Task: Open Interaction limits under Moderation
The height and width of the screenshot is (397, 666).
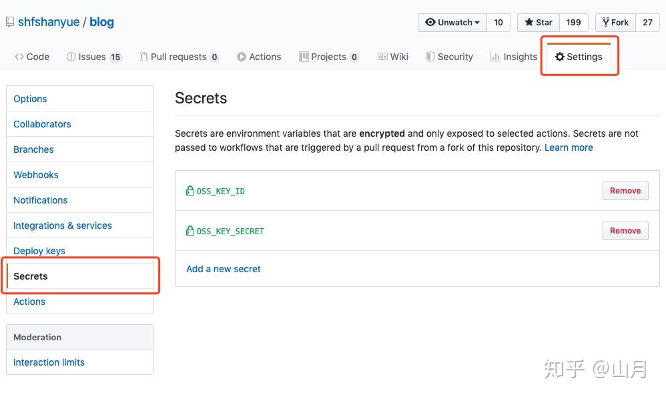Action: 49,362
